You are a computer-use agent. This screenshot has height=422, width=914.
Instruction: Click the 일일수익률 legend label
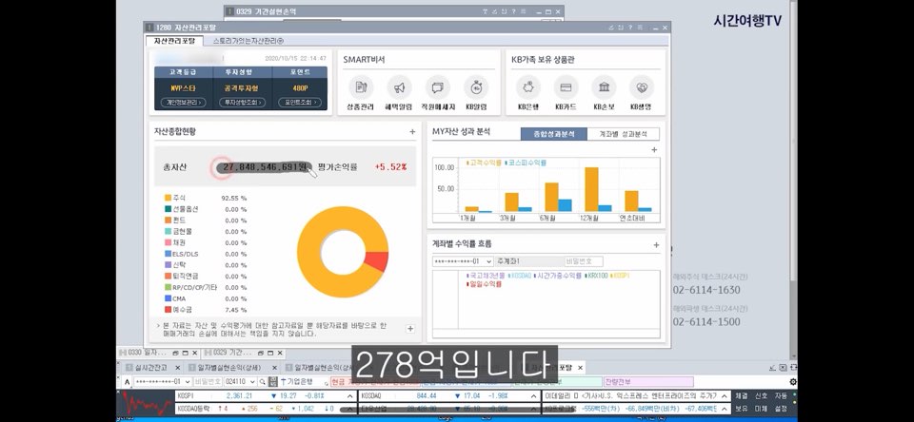[485, 284]
